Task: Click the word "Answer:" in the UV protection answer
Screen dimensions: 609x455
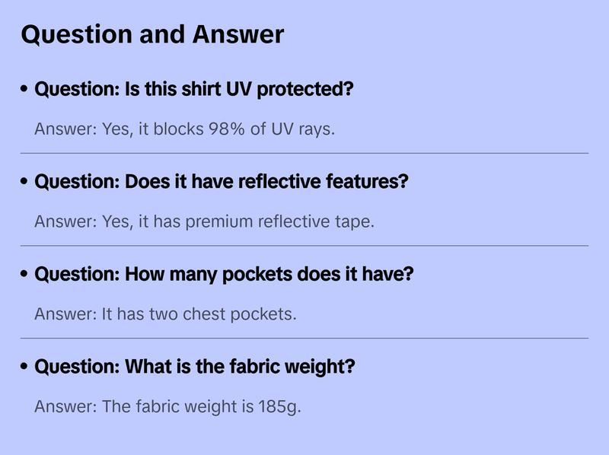Action: tap(65, 129)
